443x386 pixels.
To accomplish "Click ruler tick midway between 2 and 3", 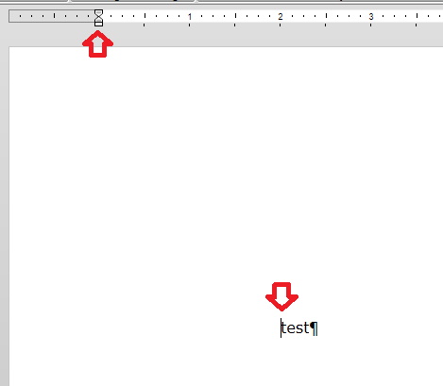I will coord(326,16).
